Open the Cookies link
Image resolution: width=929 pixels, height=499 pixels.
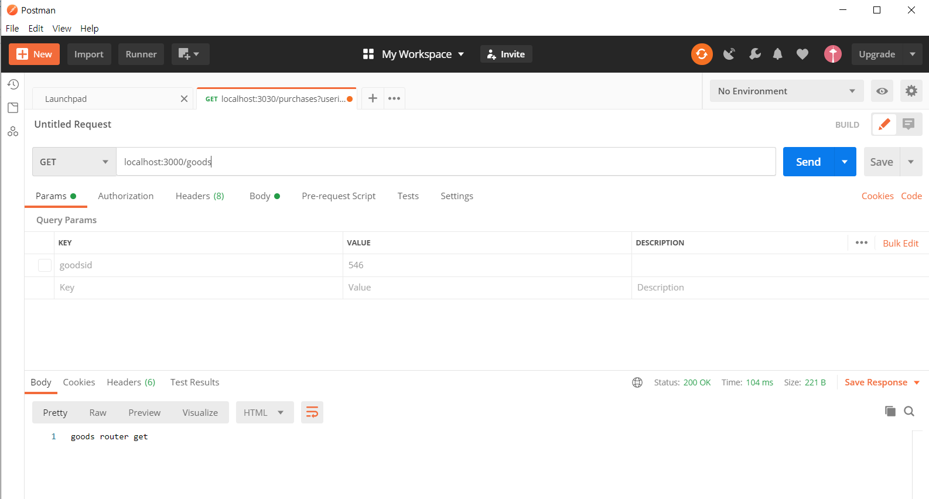pos(877,196)
